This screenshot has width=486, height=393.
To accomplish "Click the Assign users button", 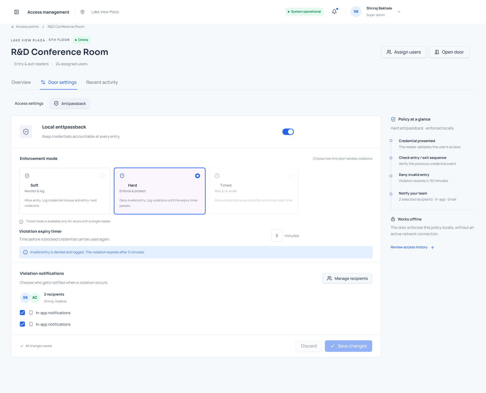I will tap(404, 52).
